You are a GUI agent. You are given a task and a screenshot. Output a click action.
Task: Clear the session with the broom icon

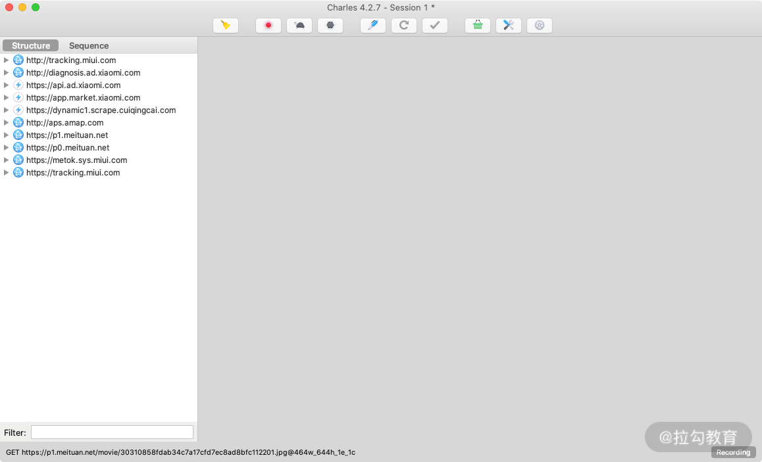(226, 25)
